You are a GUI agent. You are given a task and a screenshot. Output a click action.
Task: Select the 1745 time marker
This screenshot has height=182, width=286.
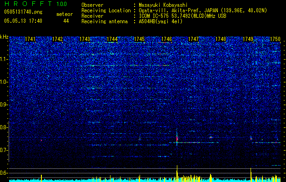tap(139, 39)
